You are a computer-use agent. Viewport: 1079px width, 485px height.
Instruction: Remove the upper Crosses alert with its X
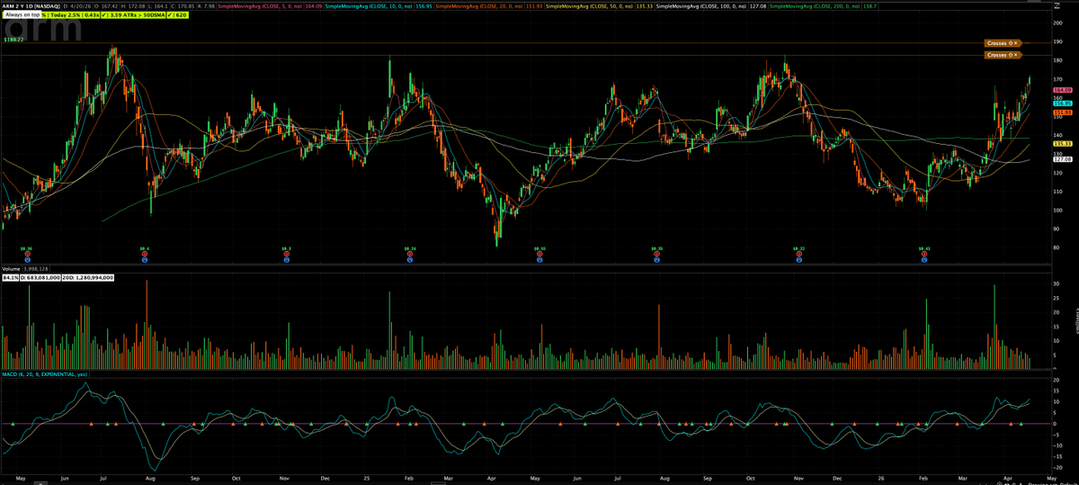click(x=1017, y=43)
